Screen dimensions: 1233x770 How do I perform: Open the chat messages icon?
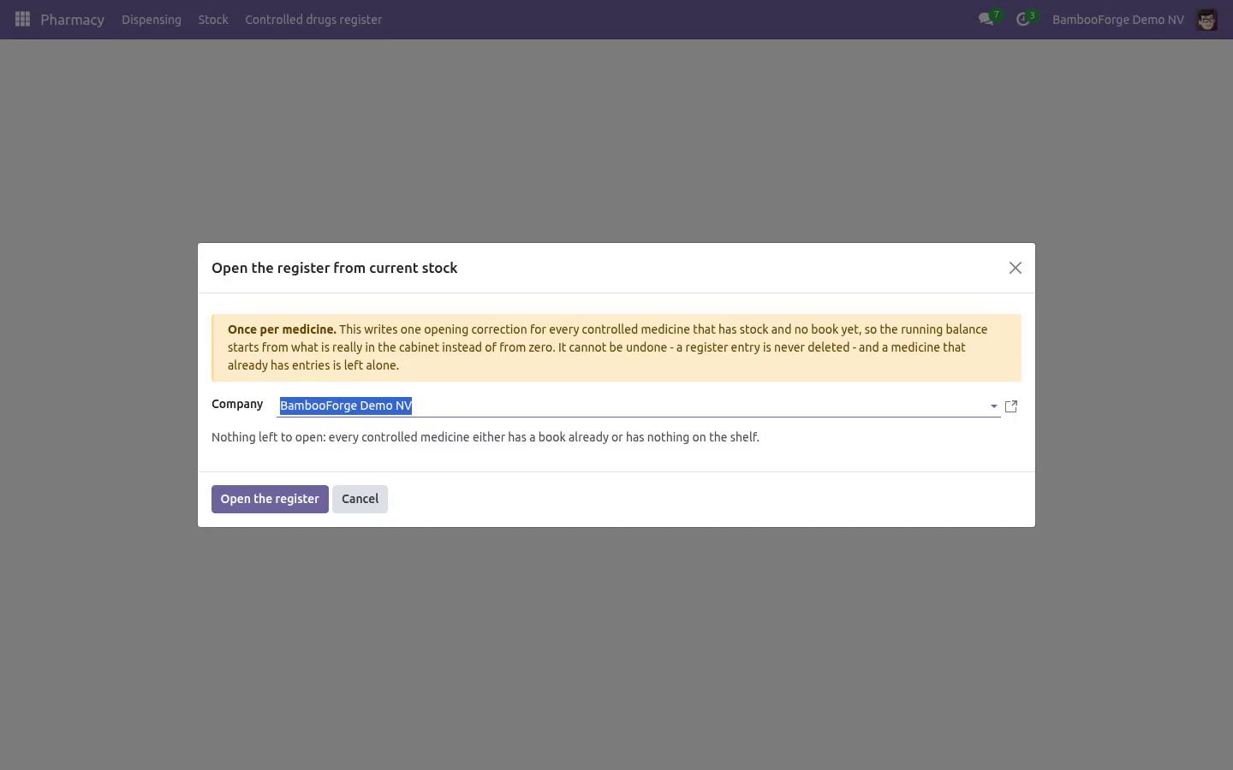pos(986,19)
